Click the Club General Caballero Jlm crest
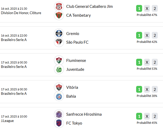This screenshot has width=163, height=129. 59,7
